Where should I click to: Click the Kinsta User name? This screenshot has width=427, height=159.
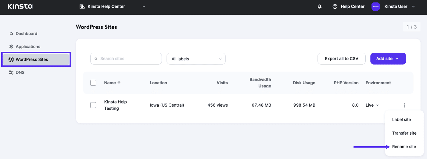point(396,6)
